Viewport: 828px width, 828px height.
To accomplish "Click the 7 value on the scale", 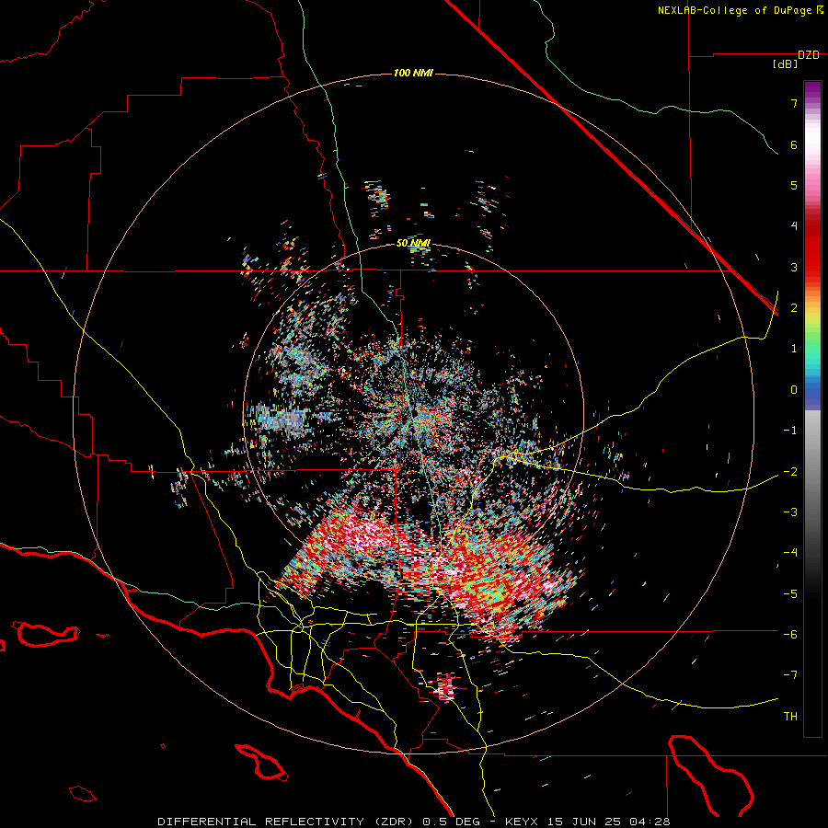I will (794, 103).
